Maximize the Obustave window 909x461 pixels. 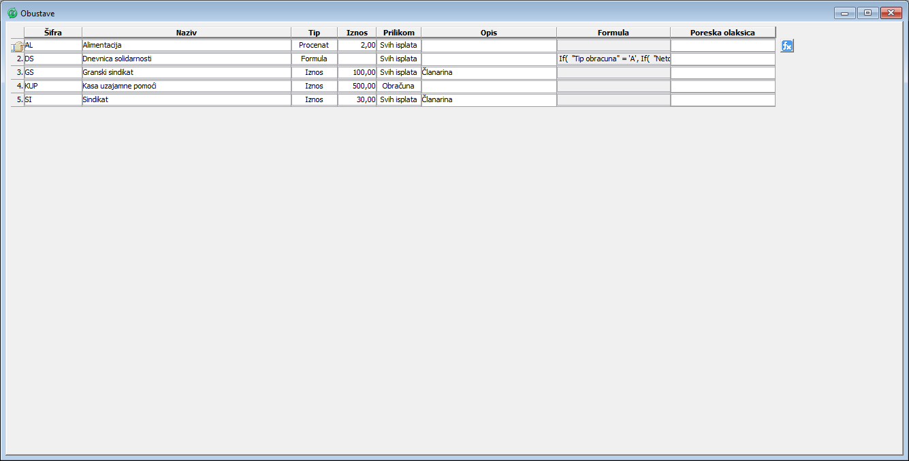click(867, 13)
